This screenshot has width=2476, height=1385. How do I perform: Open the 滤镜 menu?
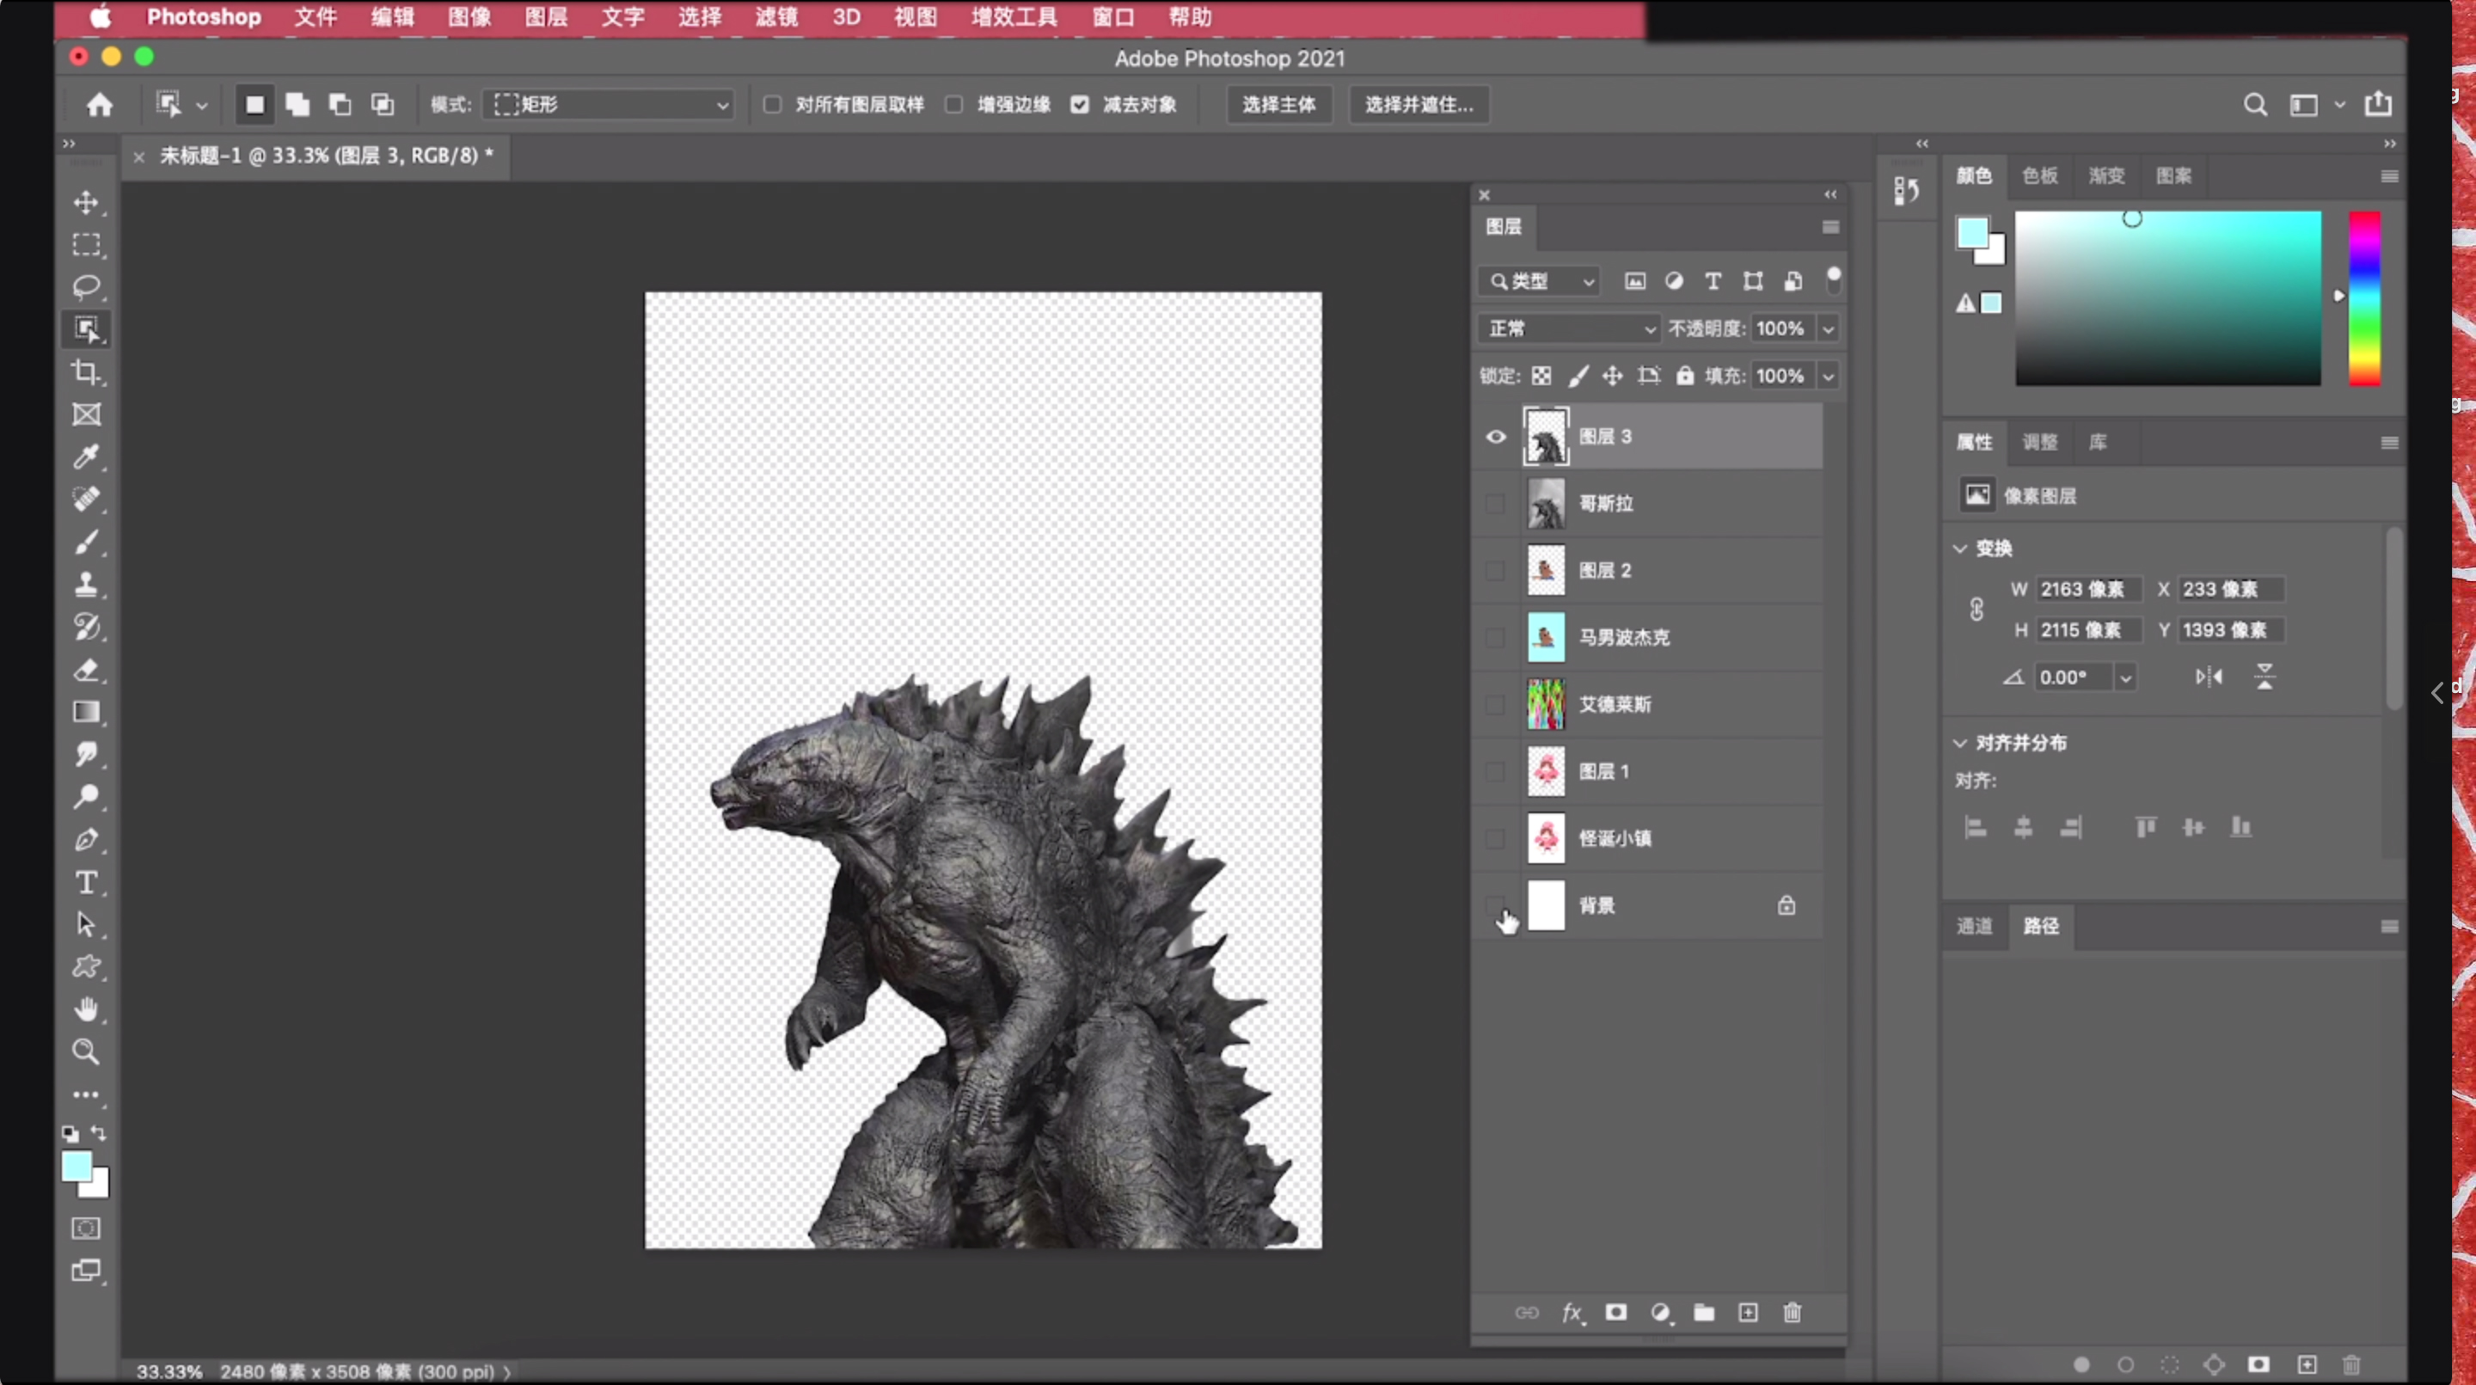(x=775, y=17)
